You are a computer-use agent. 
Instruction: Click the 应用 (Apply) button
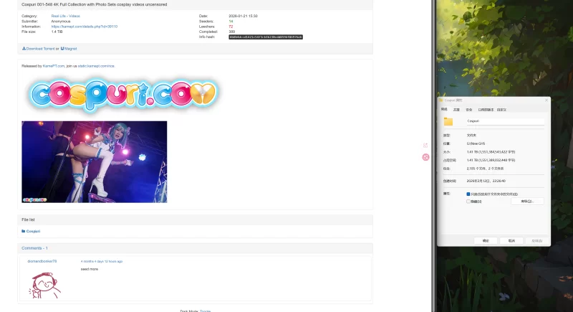[x=536, y=241]
